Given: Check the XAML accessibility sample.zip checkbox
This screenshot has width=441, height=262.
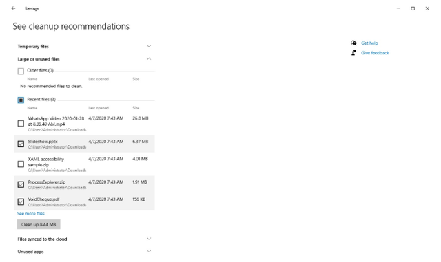Looking at the screenshot, I should pos(21,164).
